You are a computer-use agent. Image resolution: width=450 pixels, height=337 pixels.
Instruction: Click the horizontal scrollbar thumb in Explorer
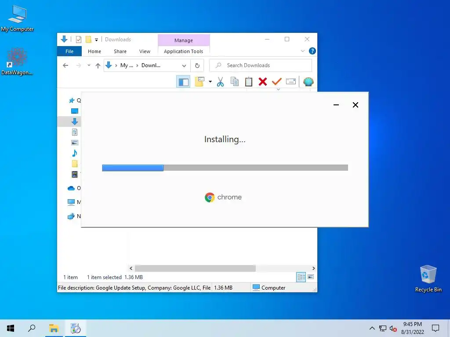pos(195,268)
